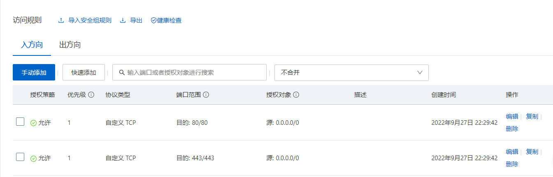Click the info icon beside 授权对象
Viewport: 553px width, 177px height.
tap(296, 95)
